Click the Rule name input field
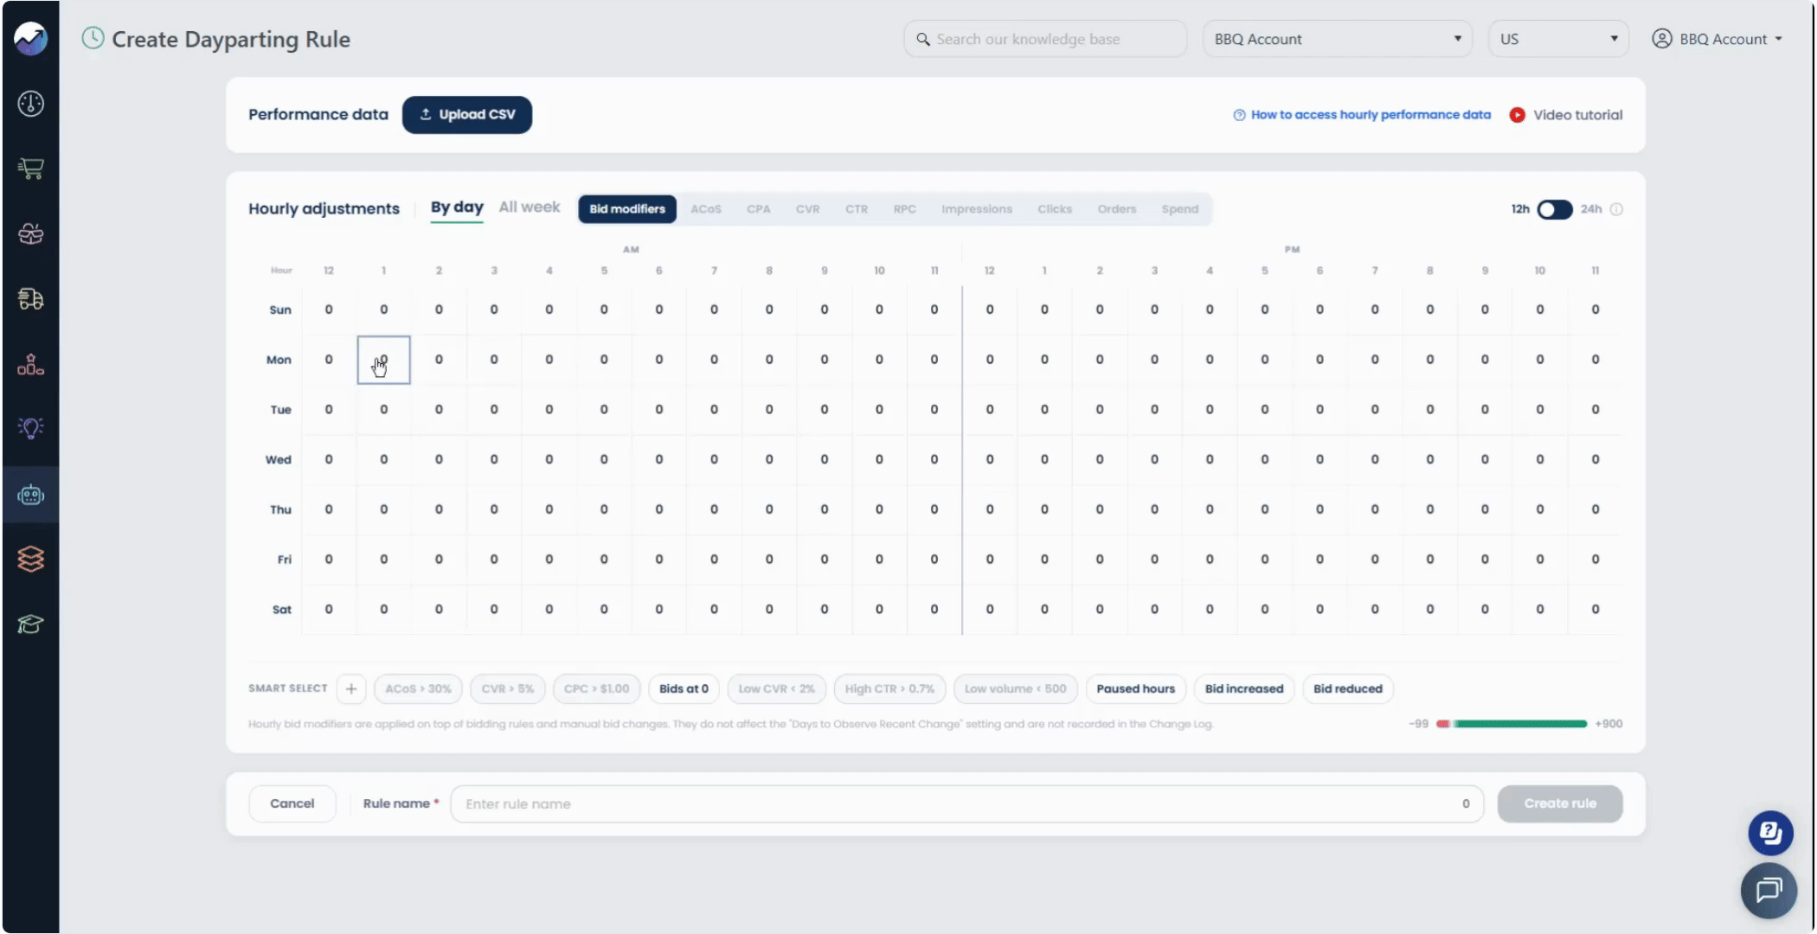The height and width of the screenshot is (934, 1817). [967, 803]
